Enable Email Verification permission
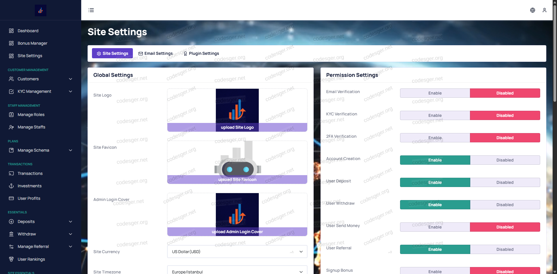The height and width of the screenshot is (274, 557). 435,93
